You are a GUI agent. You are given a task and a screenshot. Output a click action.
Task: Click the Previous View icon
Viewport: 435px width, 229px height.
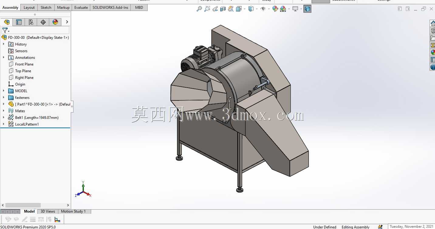(215, 9)
